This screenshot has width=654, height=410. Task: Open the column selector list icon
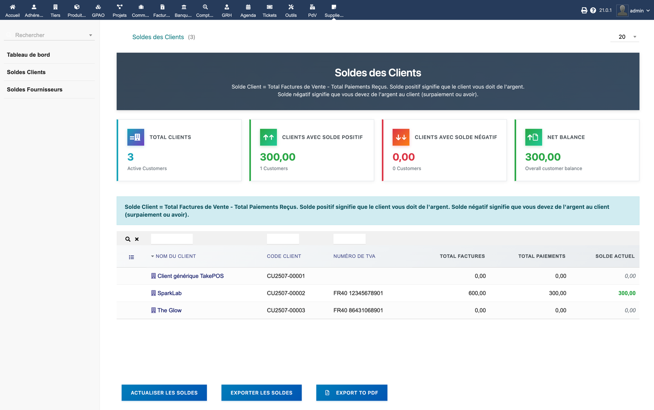click(x=131, y=257)
